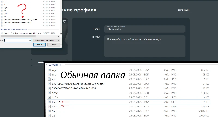
Task: Click the 882 КБ size cell
Action: pos(205,70)
